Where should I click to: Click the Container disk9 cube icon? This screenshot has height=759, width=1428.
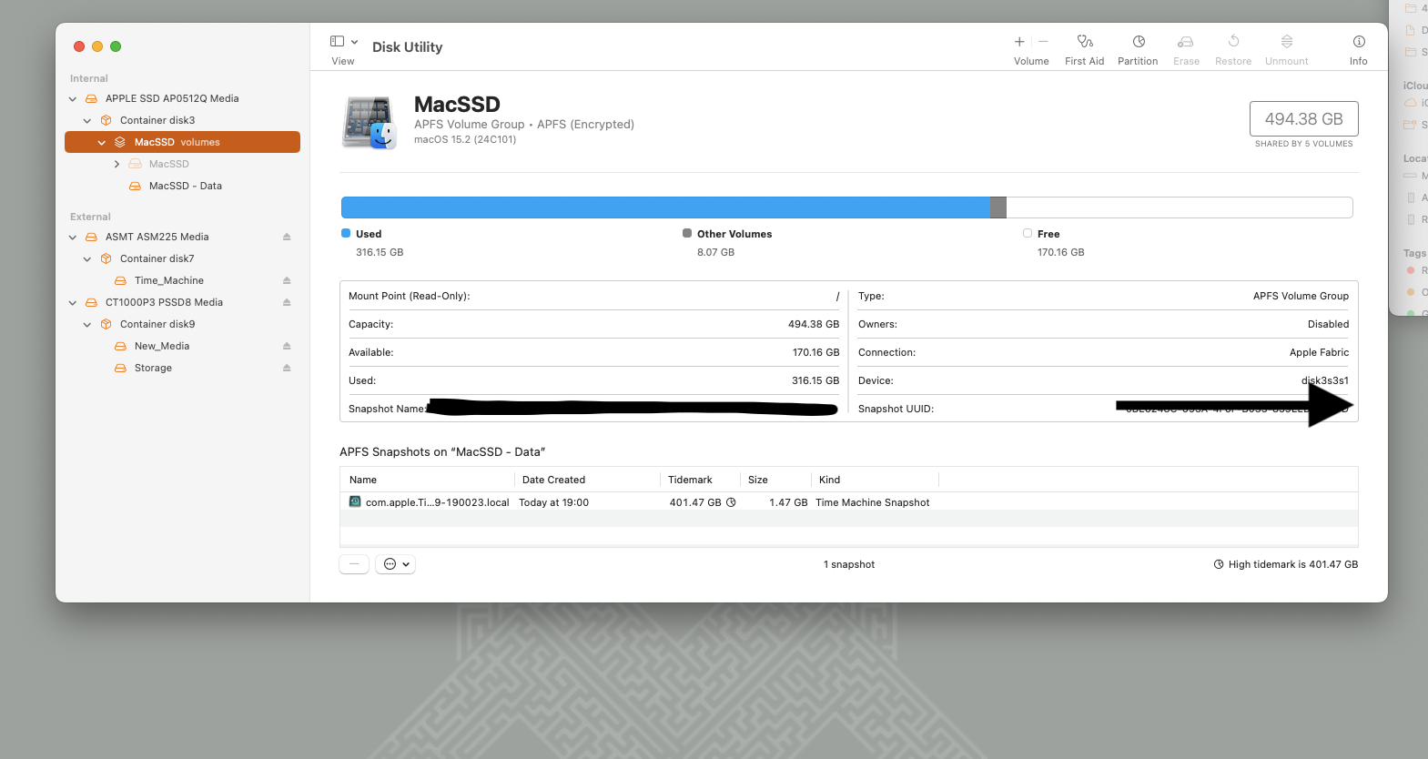106,324
